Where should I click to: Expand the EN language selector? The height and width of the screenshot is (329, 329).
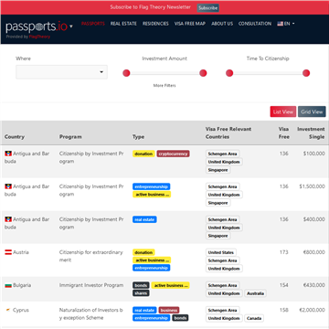click(x=286, y=24)
